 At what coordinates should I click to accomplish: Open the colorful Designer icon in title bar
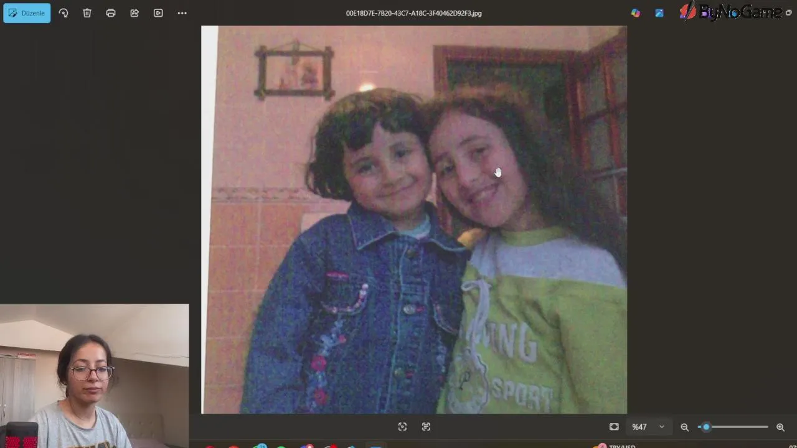pos(635,13)
